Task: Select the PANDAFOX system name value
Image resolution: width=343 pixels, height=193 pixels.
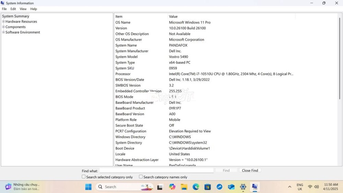Action: click(x=178, y=45)
